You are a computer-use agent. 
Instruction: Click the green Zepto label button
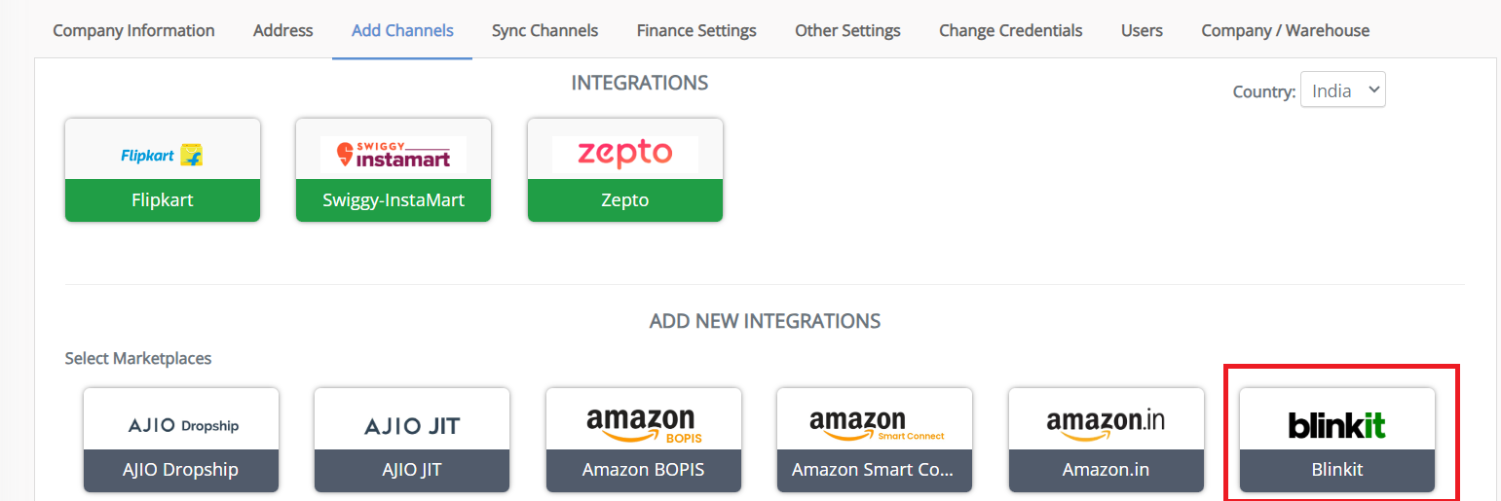(625, 200)
